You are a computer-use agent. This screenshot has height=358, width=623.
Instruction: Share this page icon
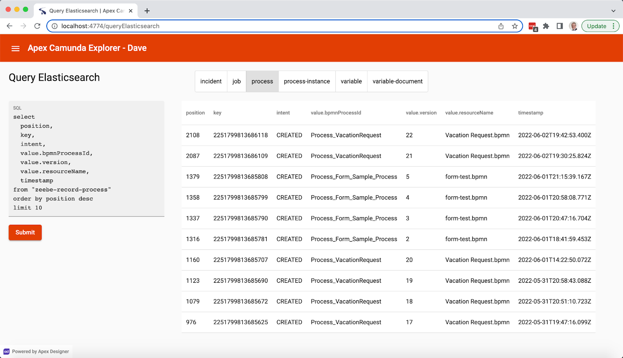[x=501, y=26]
